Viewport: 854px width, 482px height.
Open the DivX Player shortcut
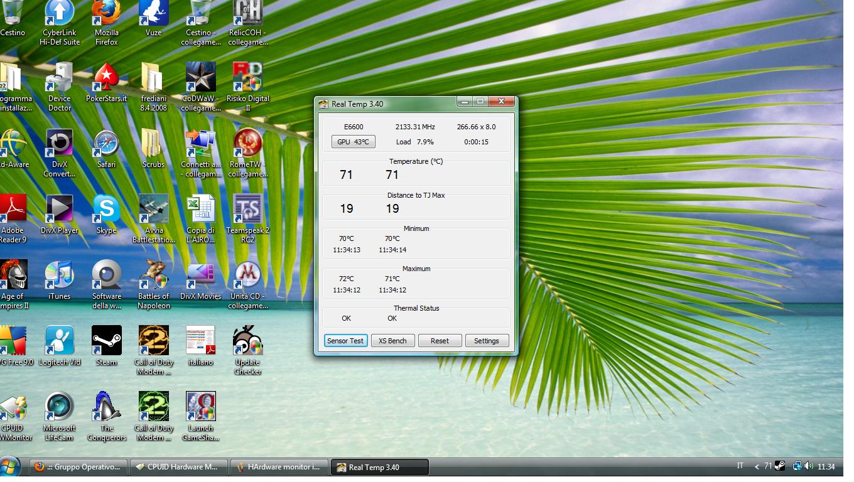59,210
